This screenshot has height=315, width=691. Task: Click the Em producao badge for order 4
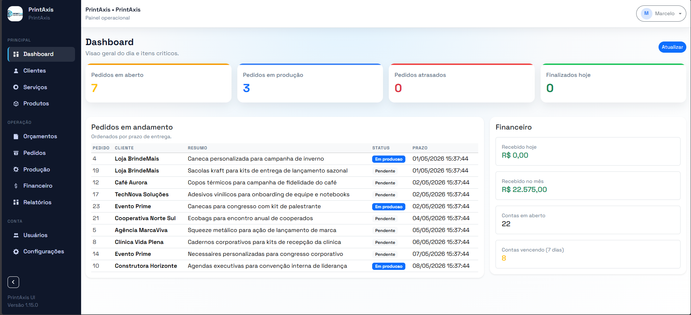point(389,159)
